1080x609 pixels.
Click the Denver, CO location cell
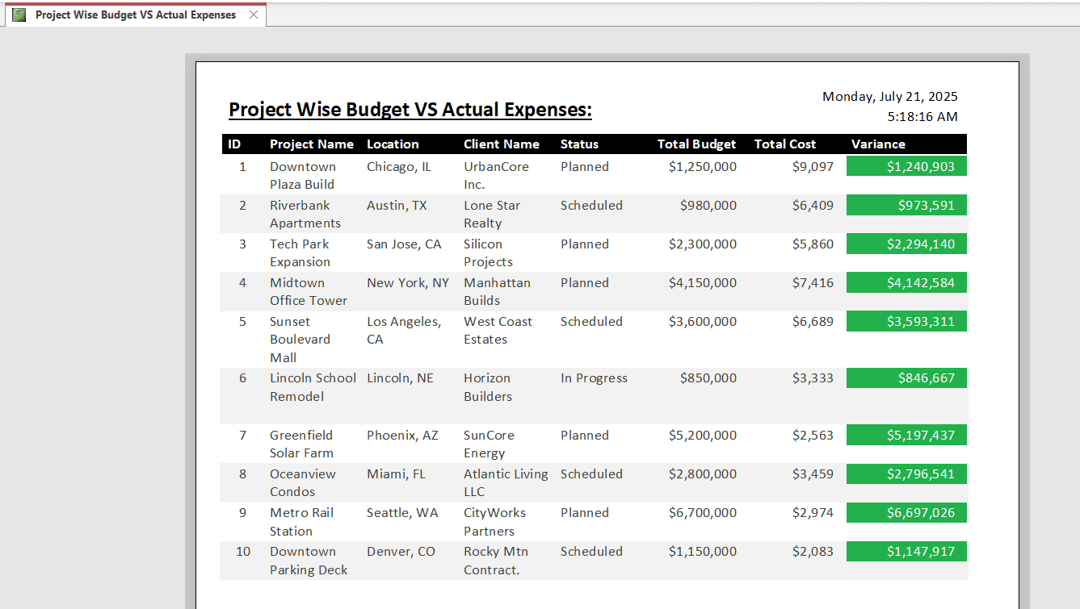tap(401, 552)
